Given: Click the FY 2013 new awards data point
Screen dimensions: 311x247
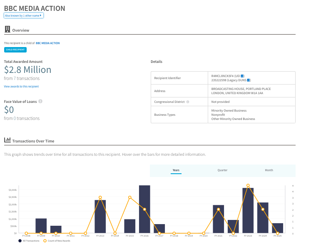Looking at the screenshot, I should 100,197.
